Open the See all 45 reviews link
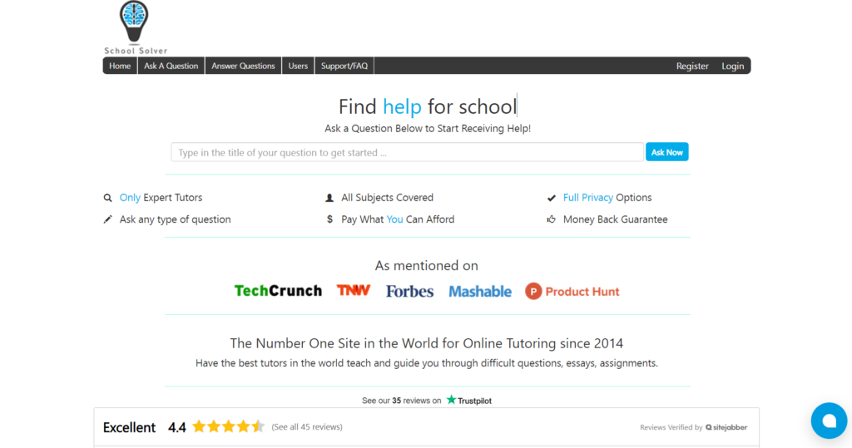This screenshot has height=448, width=852. click(307, 427)
